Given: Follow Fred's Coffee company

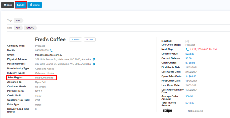Looking at the screenshot, I should click(x=75, y=39).
